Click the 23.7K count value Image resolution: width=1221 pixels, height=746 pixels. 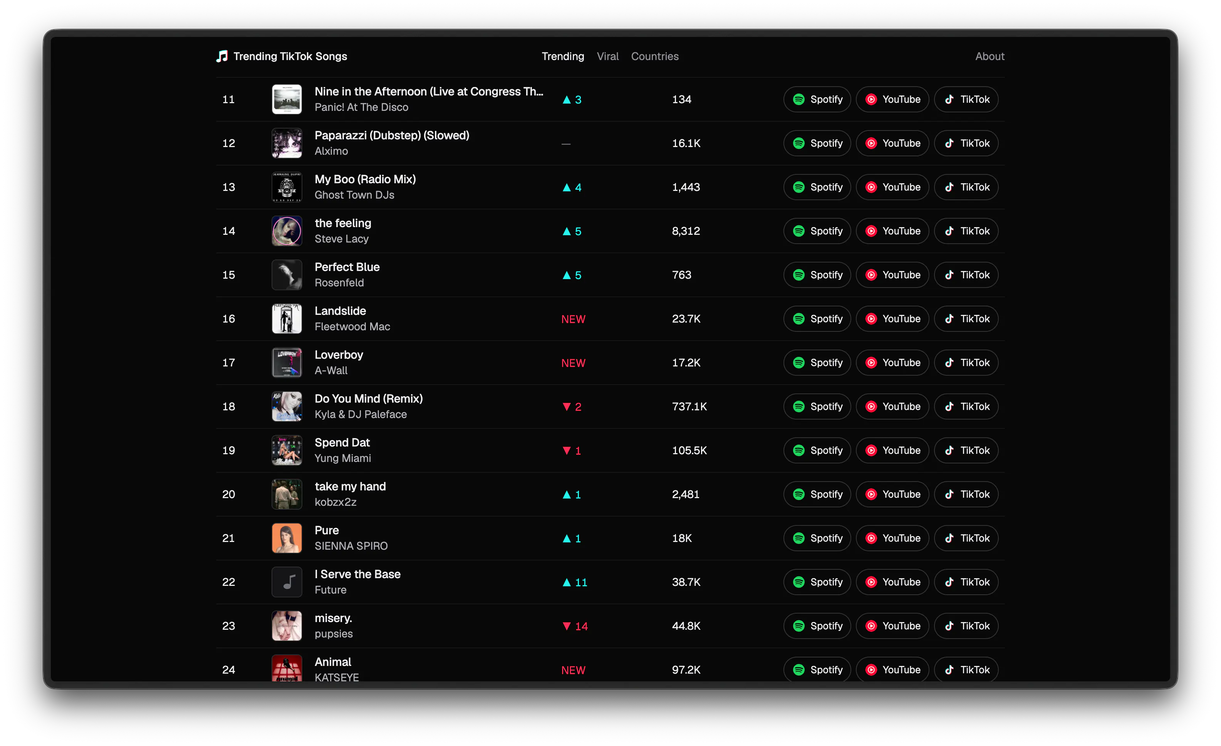pos(686,319)
